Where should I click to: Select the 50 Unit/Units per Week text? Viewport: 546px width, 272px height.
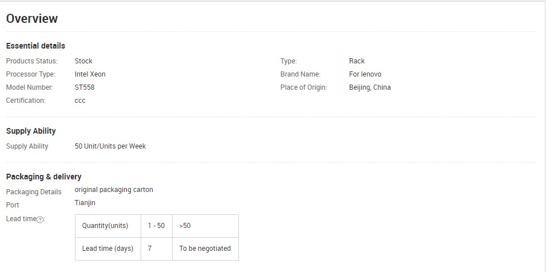(110, 146)
